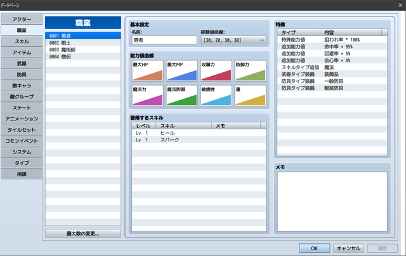Select the 武器タイプ装備 装飾品 trait row
The image size is (406, 256).
(x=332, y=74)
